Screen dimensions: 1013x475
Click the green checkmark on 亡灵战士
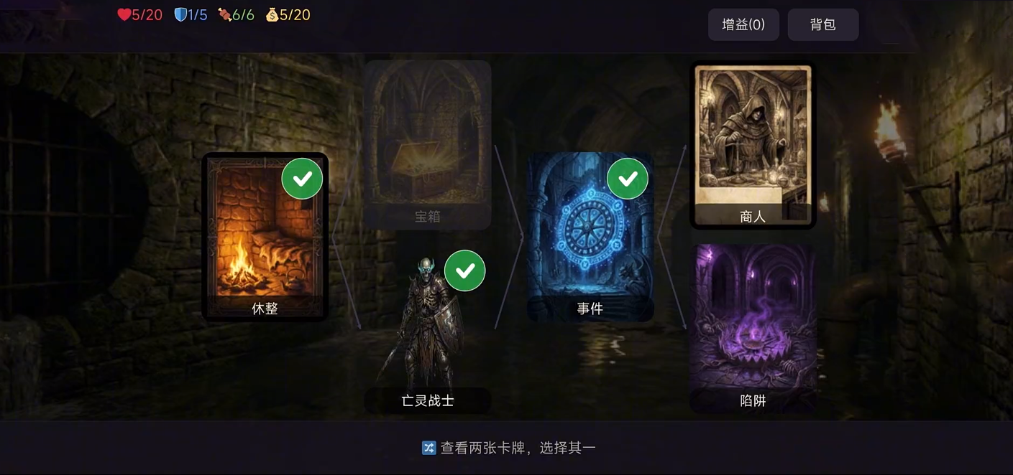(x=465, y=271)
